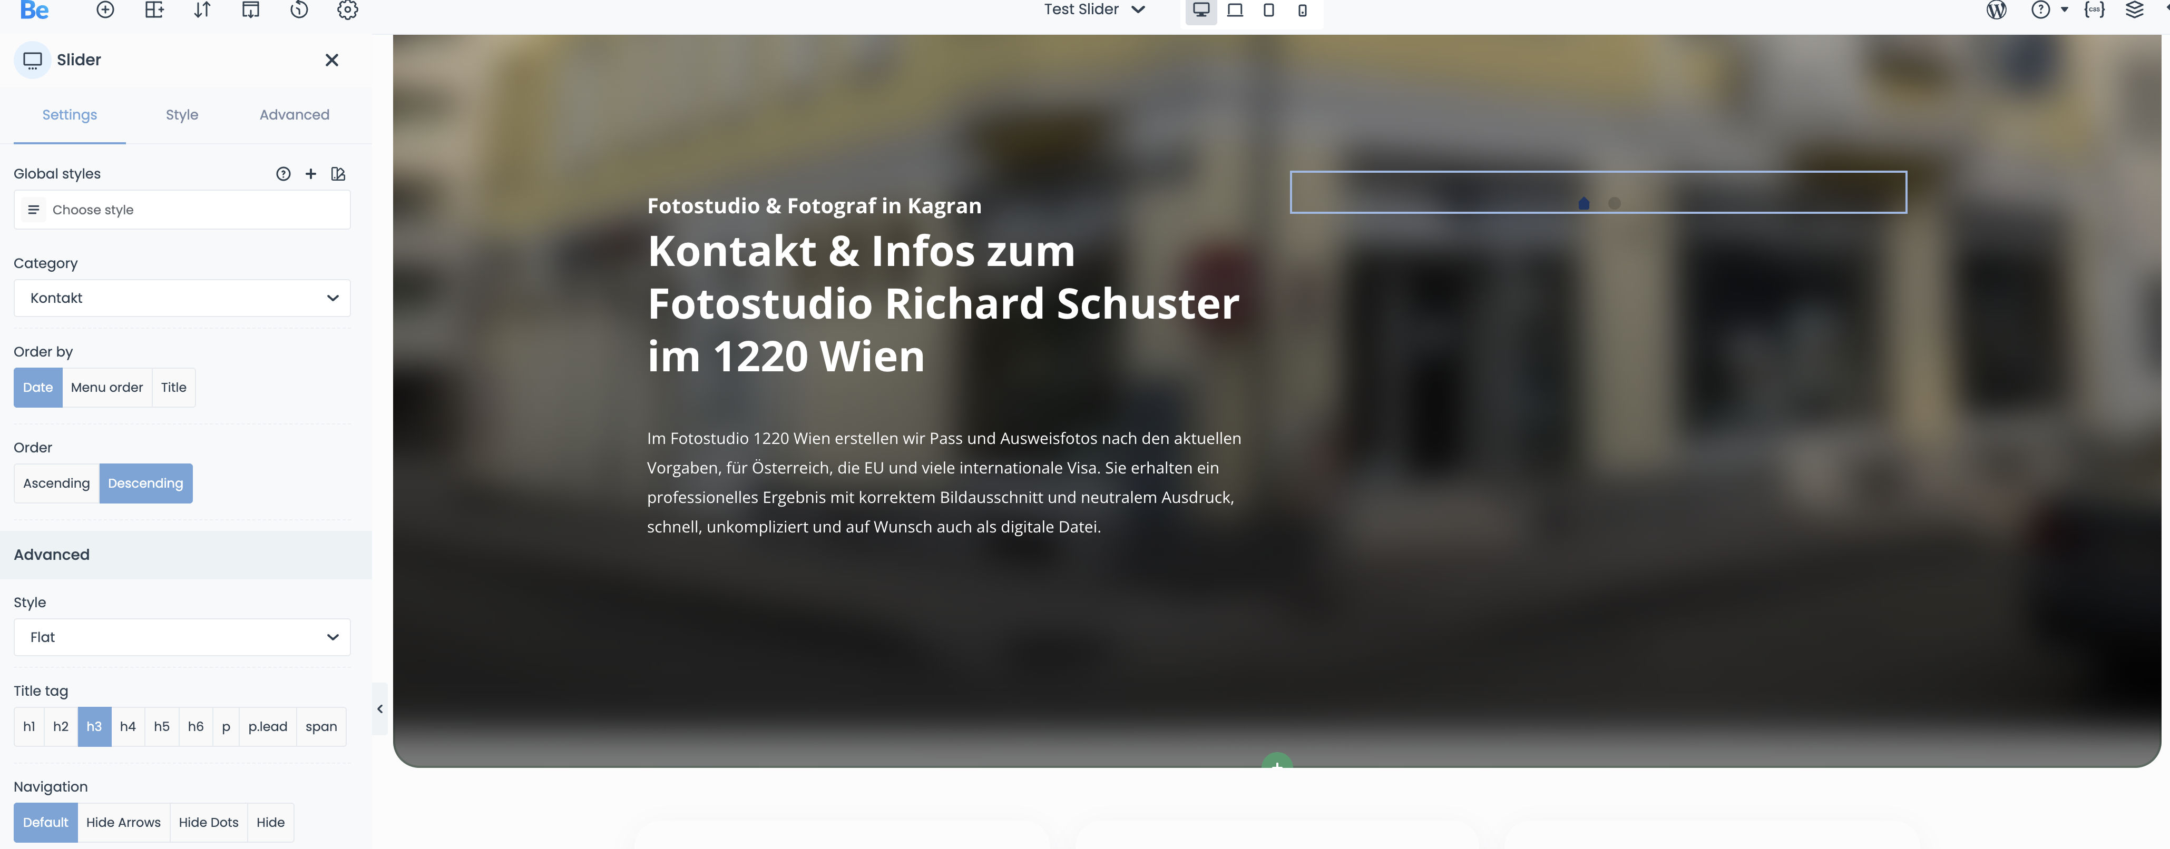2170x849 pixels.
Task: Expand the Category dropdown showing Kontakt
Action: coord(182,298)
